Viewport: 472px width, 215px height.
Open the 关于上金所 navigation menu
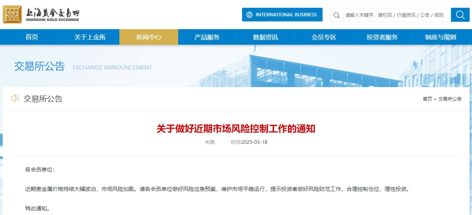[x=90, y=37]
